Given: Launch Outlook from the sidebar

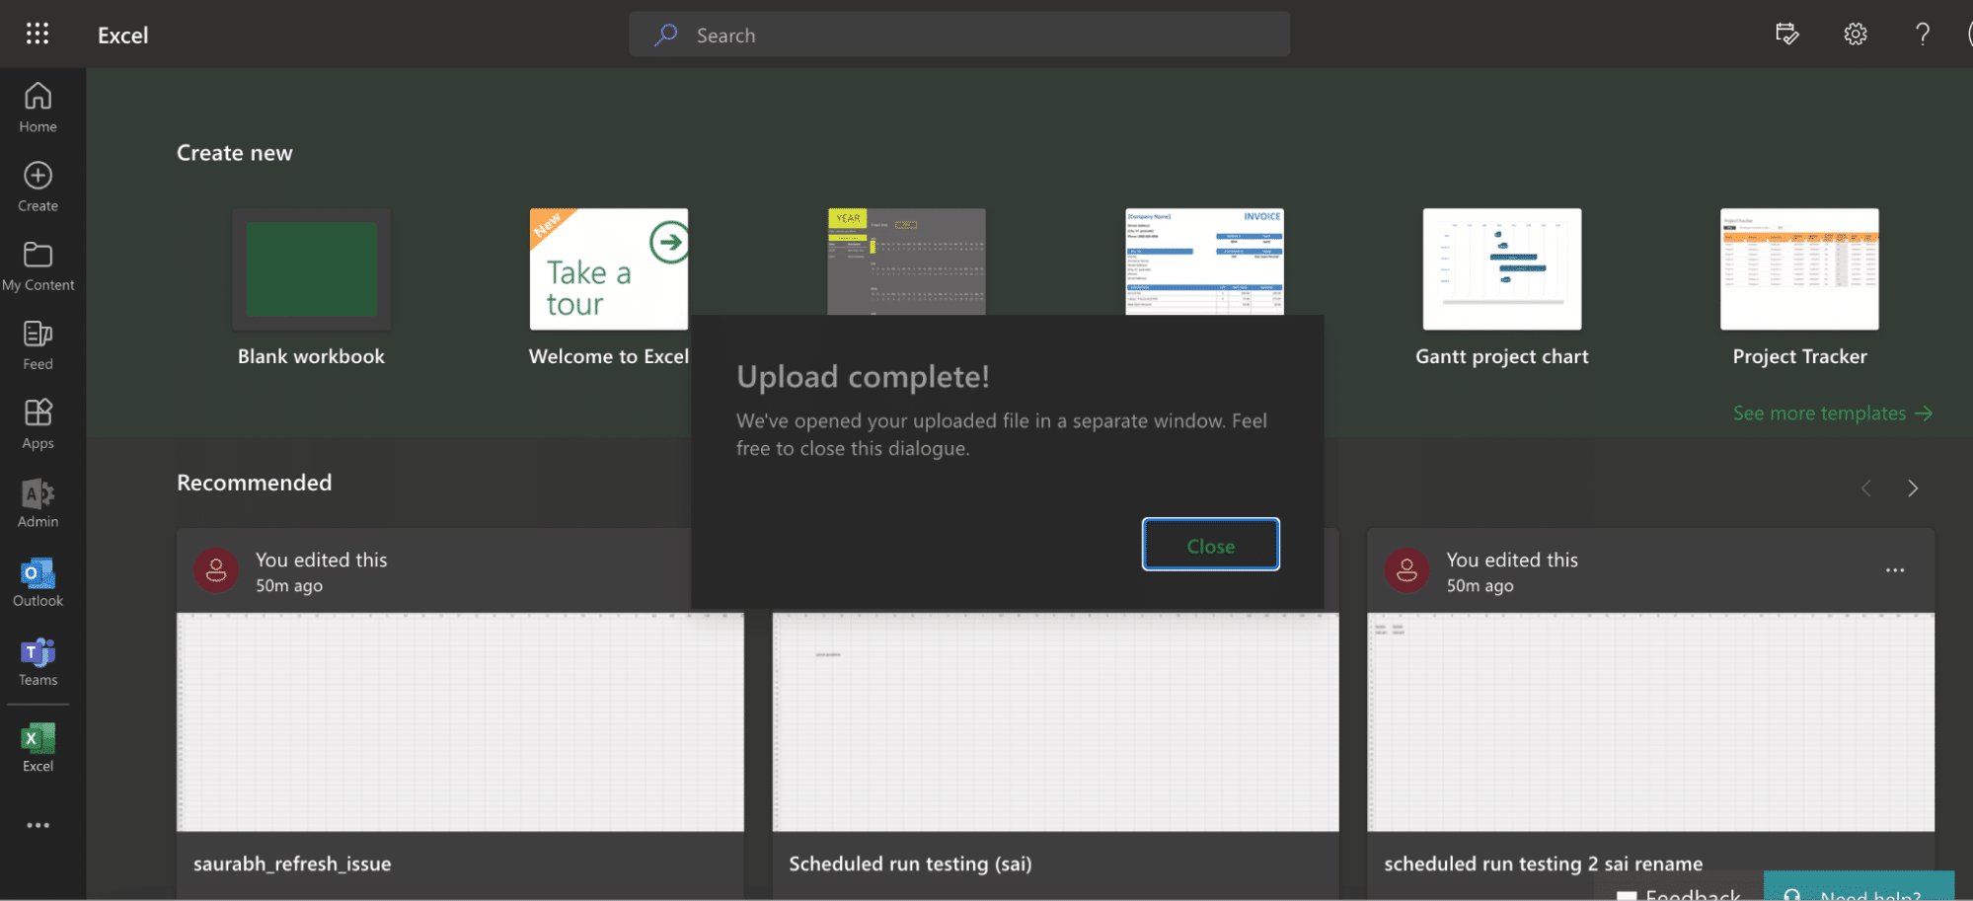Looking at the screenshot, I should (x=38, y=581).
